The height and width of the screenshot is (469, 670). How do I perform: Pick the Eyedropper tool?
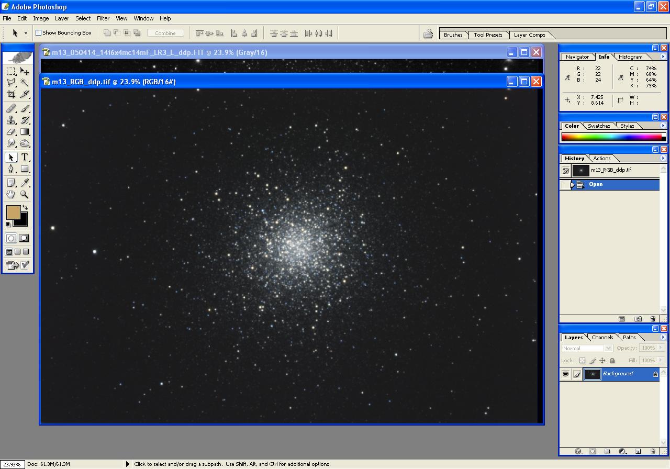25,183
